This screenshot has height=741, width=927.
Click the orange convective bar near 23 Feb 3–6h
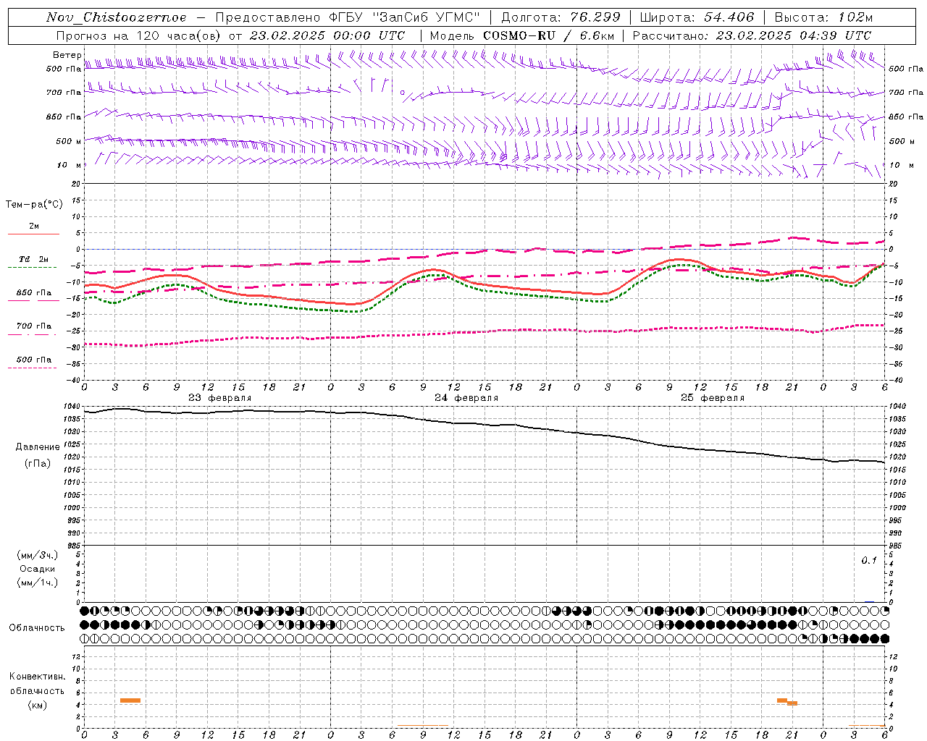[130, 700]
